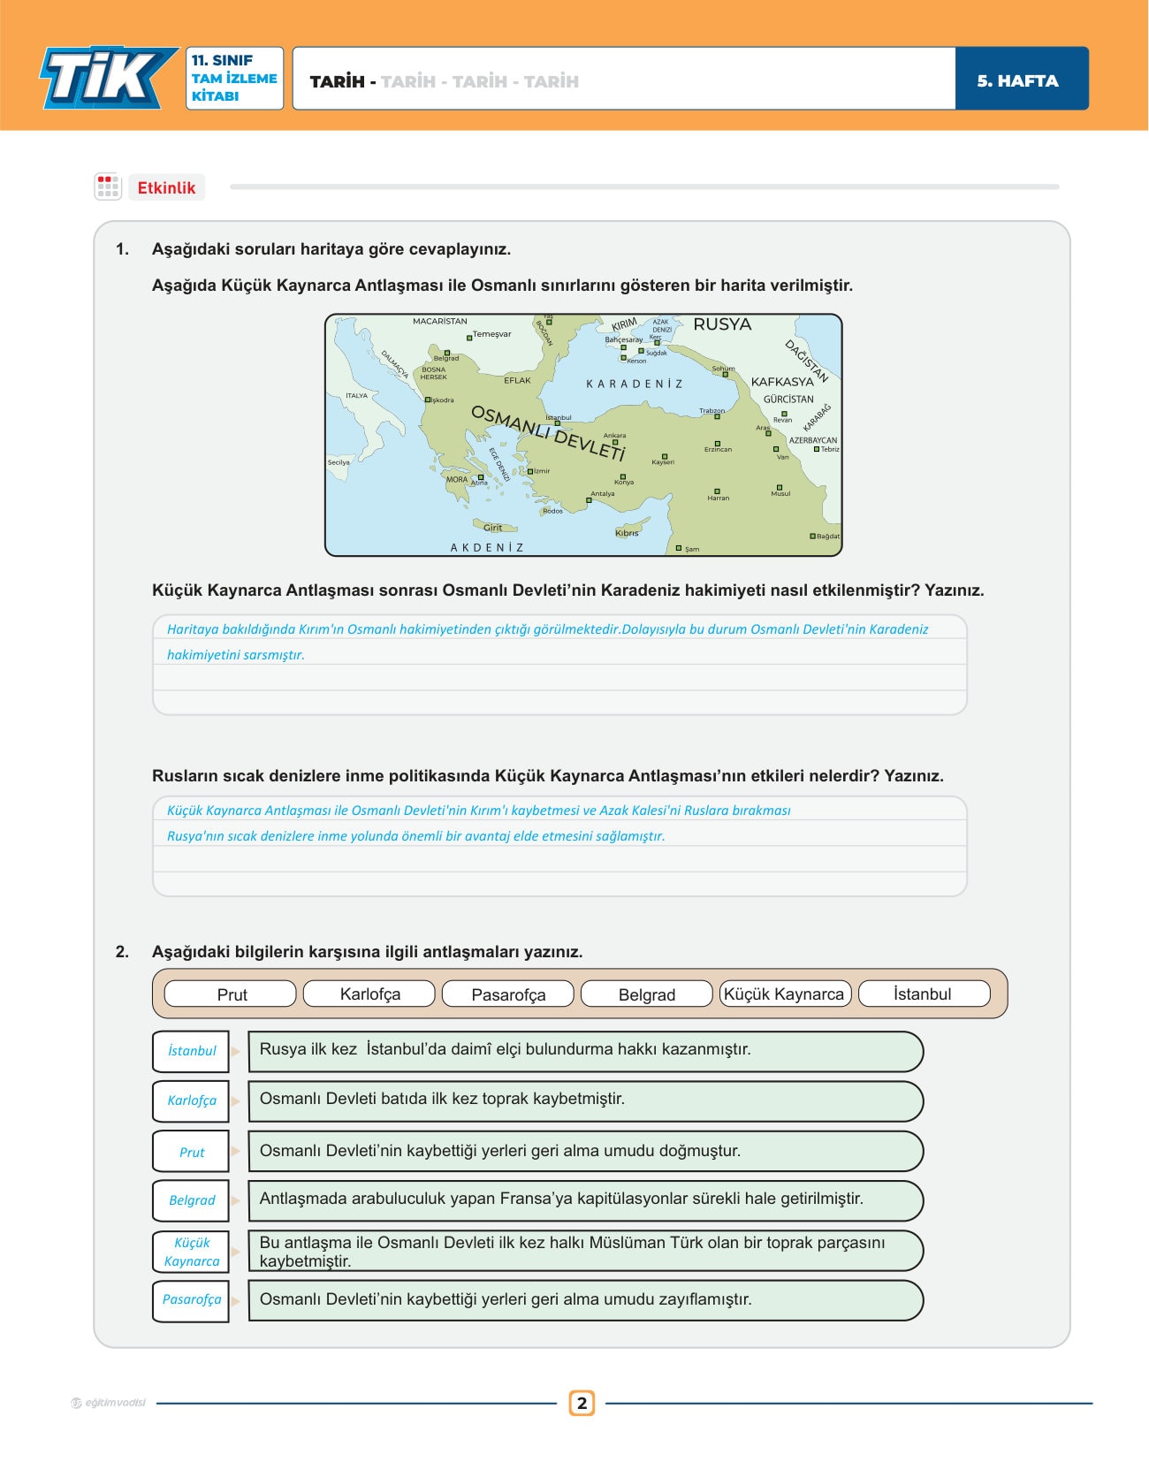Click question 2 instruction 'ilgili antlaşmaları yazınız'
Image resolution: width=1149 pixels, height=1462 pixels.
[x=367, y=952]
